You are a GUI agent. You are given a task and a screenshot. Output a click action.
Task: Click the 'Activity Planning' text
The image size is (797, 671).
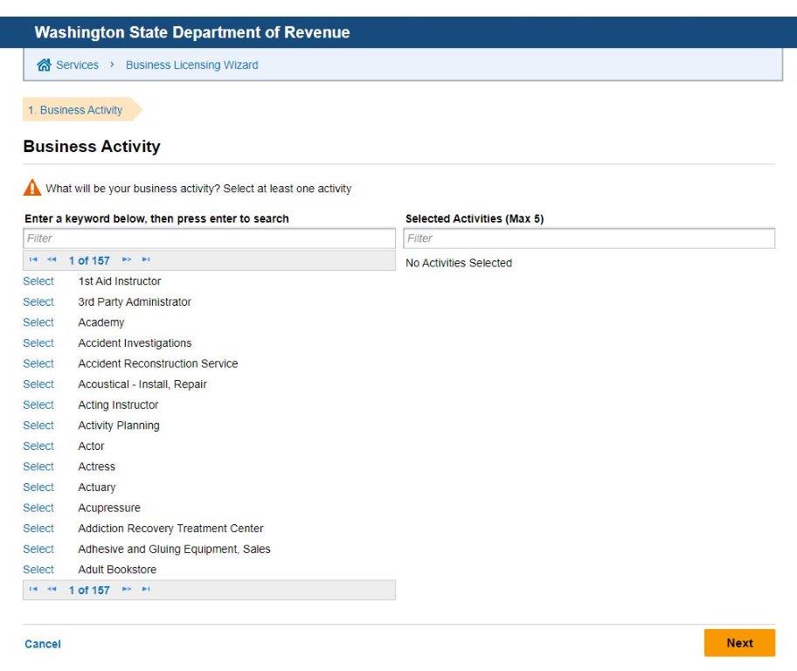(119, 425)
